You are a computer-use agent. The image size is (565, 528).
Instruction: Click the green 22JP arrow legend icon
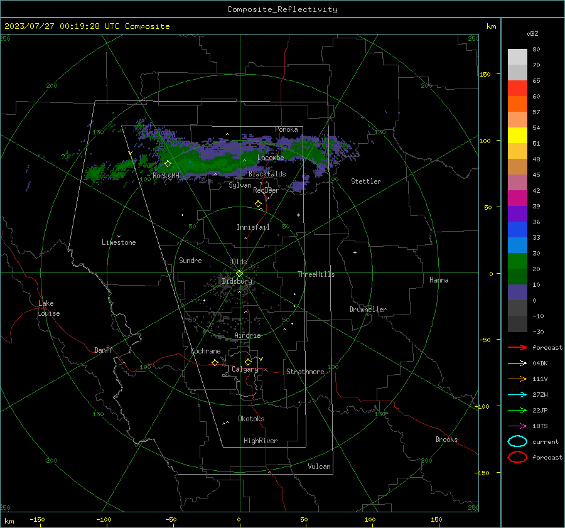pyautogui.click(x=517, y=410)
